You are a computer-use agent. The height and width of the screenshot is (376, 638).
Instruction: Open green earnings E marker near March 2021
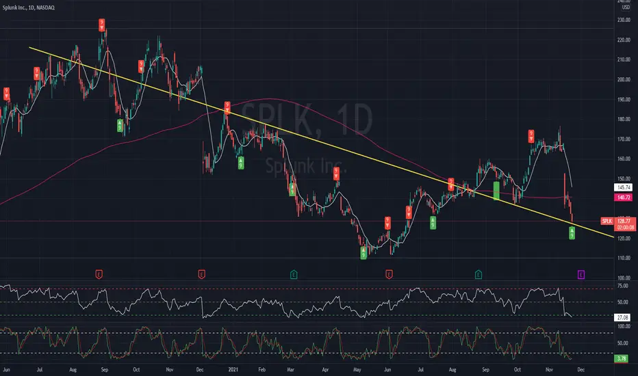pos(294,275)
